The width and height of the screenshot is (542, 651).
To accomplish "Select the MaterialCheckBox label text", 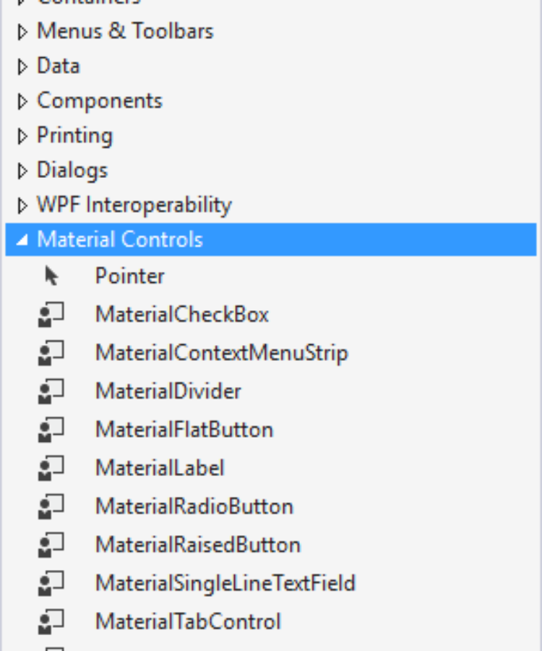I will (x=182, y=315).
